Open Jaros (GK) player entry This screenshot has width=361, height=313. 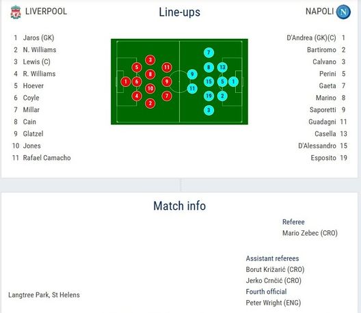pyautogui.click(x=38, y=38)
